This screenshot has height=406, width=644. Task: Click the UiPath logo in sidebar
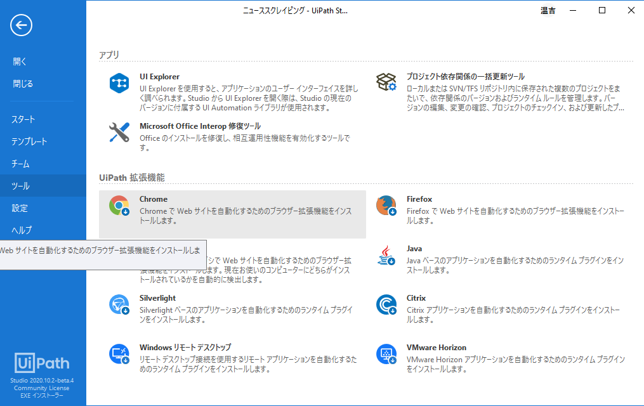coord(42,362)
